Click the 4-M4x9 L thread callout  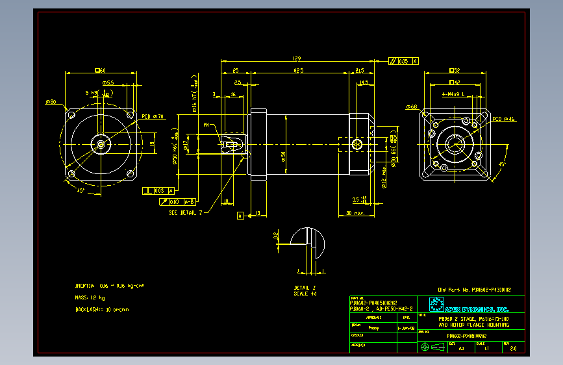[453, 94]
